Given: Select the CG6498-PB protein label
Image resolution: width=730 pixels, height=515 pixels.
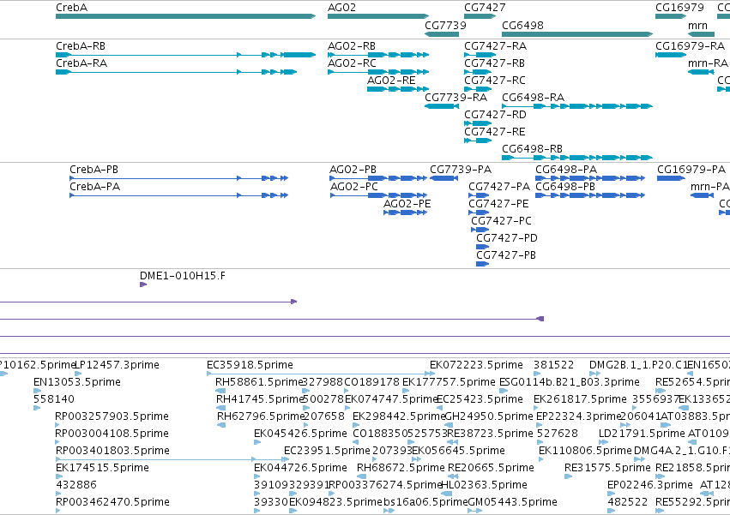Looking at the screenshot, I should [x=565, y=187].
